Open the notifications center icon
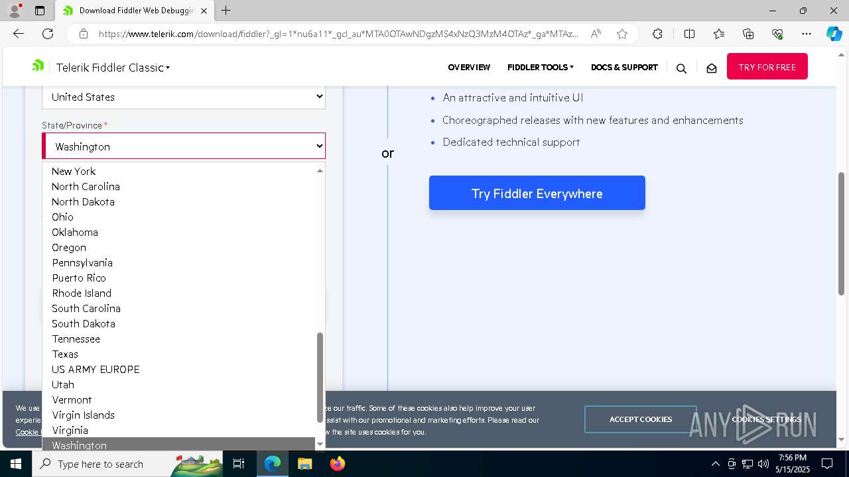Viewport: 849px width, 477px height. coord(827,464)
